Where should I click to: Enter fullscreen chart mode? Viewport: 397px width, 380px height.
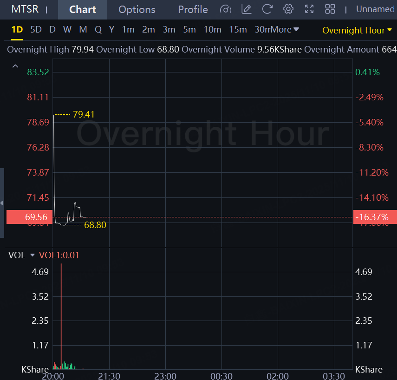309,9
